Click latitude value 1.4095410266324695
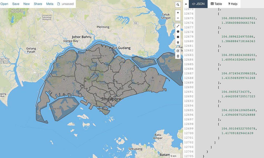 [x=238, y=59]
